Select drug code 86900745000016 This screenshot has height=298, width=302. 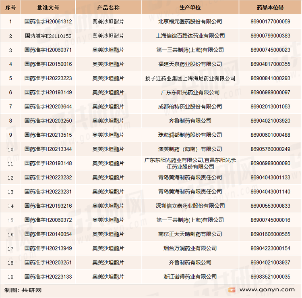270,220
